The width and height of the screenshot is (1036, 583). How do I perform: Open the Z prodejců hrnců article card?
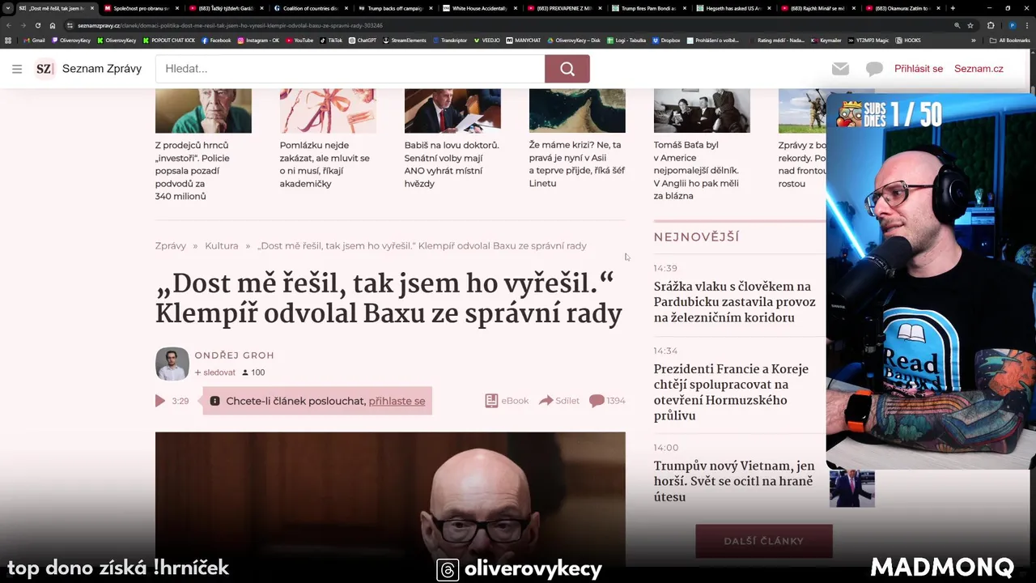point(202,146)
